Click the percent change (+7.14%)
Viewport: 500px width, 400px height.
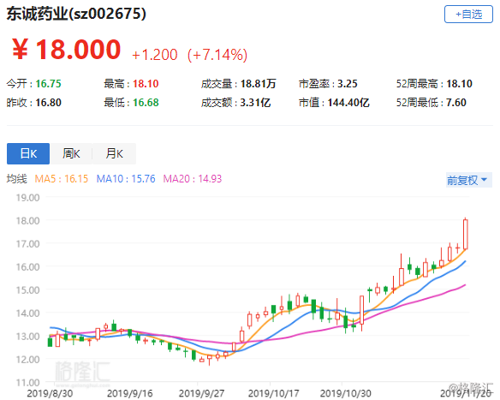(x=217, y=55)
